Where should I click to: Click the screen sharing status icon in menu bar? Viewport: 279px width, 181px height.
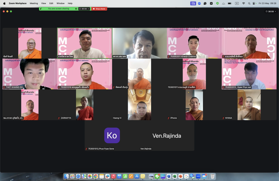point(193,3)
